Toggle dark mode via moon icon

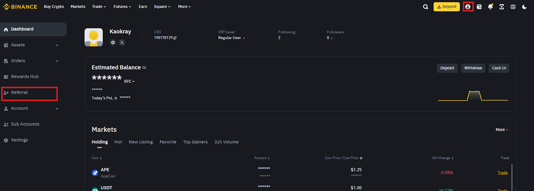click(x=524, y=7)
